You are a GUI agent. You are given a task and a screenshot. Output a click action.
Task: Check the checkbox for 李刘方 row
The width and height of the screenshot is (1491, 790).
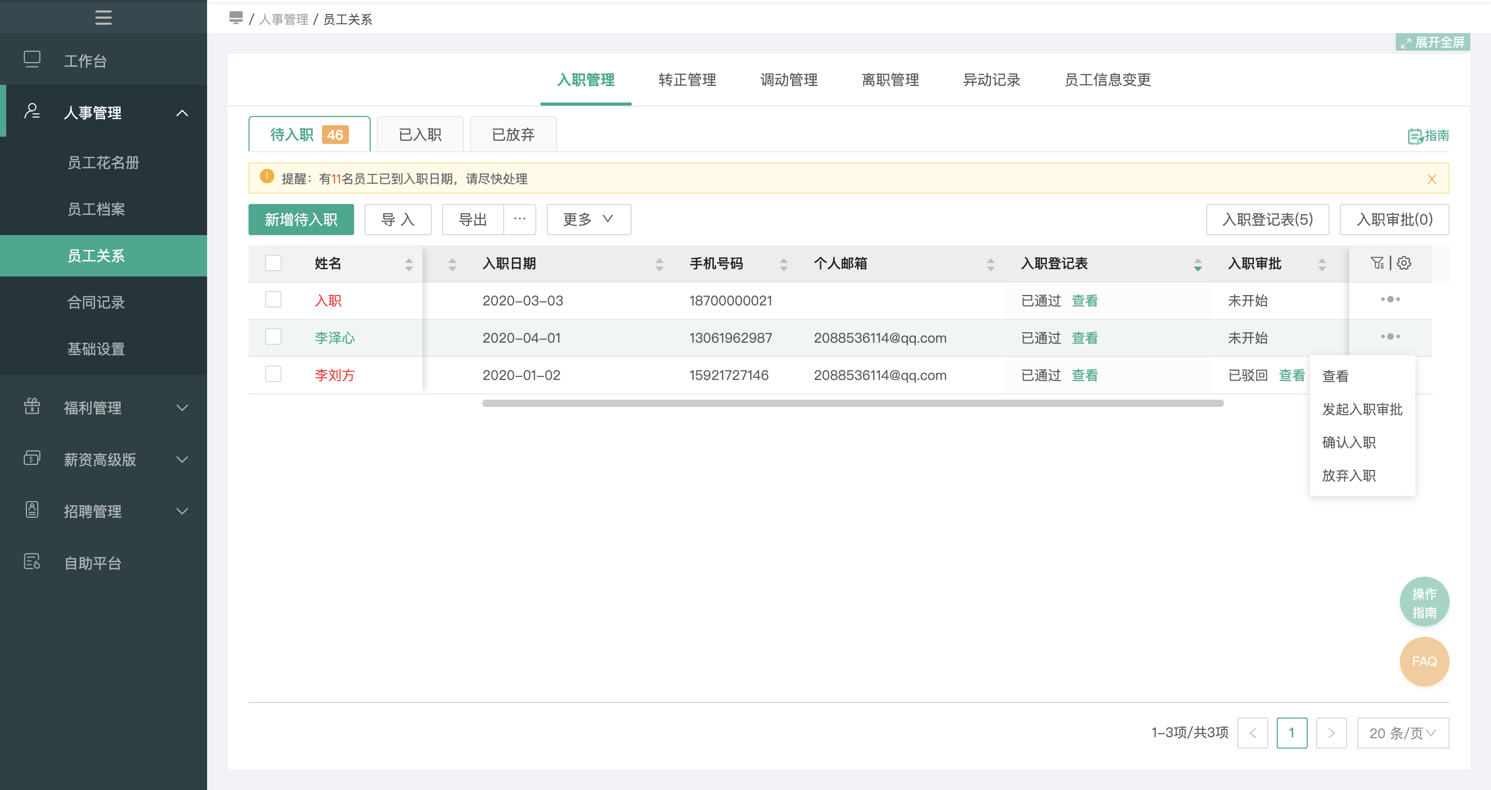click(273, 374)
